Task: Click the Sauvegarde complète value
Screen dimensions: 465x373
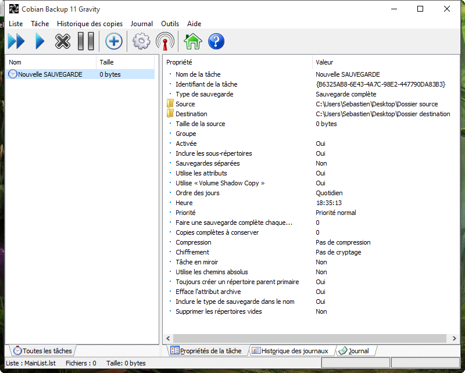Action: pyautogui.click(x=346, y=94)
